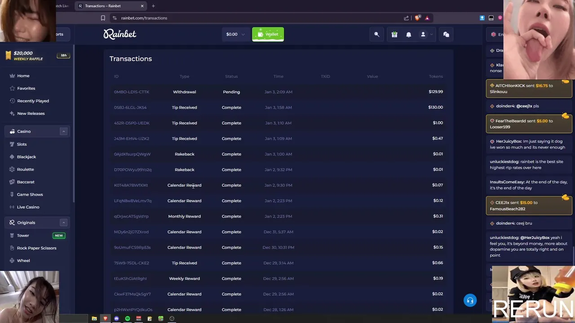
Task: Click the search magnifier icon
Action: (377, 34)
